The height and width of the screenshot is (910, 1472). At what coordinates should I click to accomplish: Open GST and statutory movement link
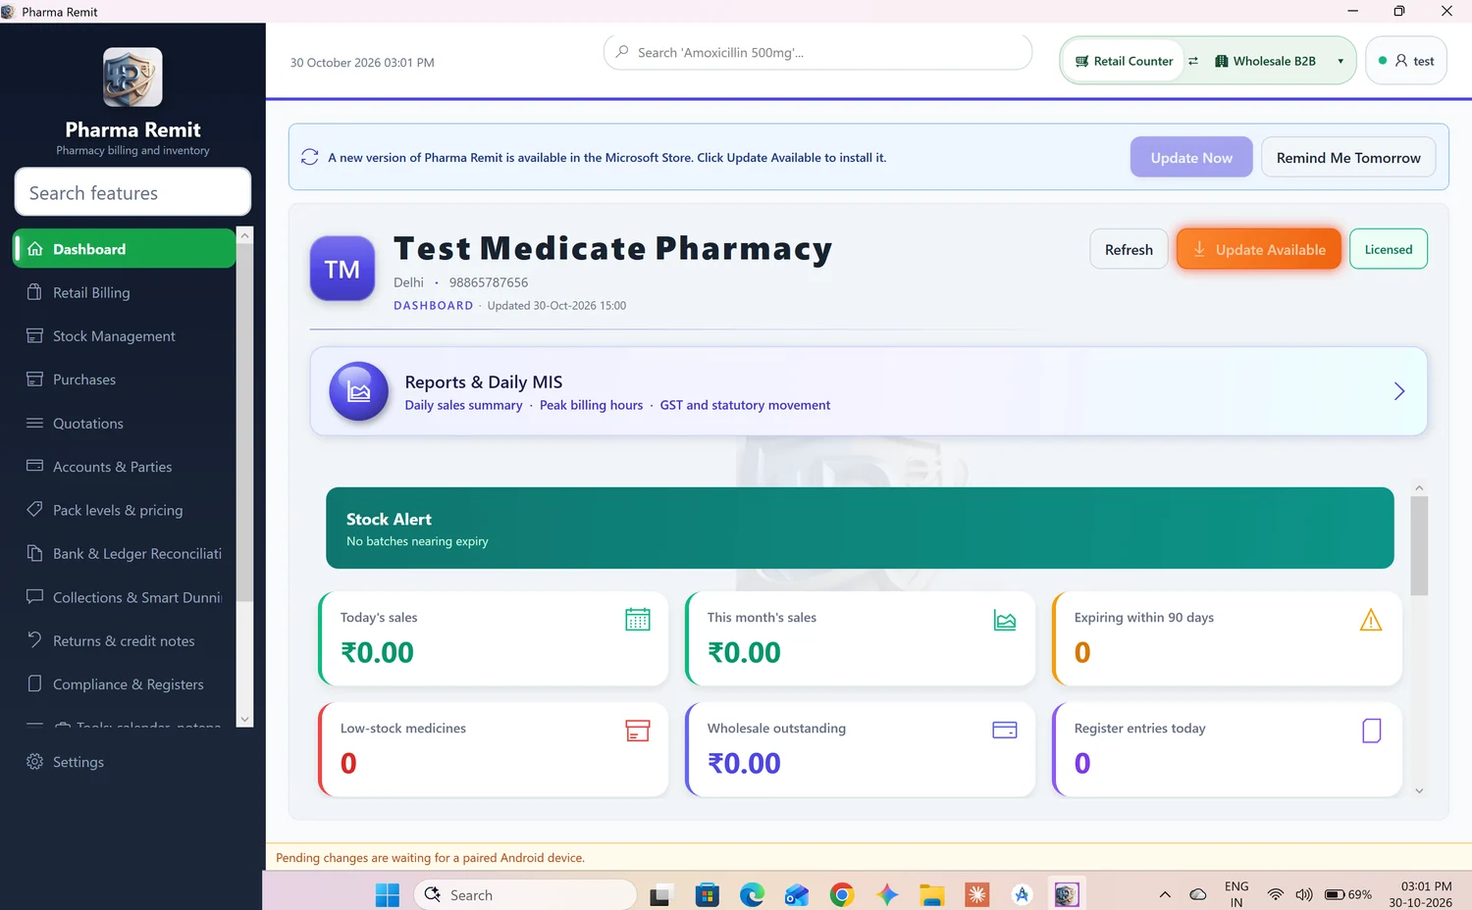pyautogui.click(x=745, y=405)
